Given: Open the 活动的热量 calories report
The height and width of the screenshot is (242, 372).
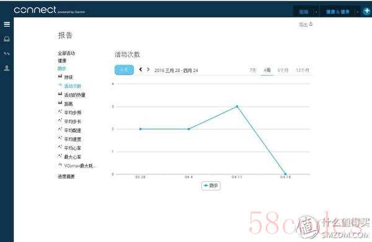Looking at the screenshot, I should (75, 95).
